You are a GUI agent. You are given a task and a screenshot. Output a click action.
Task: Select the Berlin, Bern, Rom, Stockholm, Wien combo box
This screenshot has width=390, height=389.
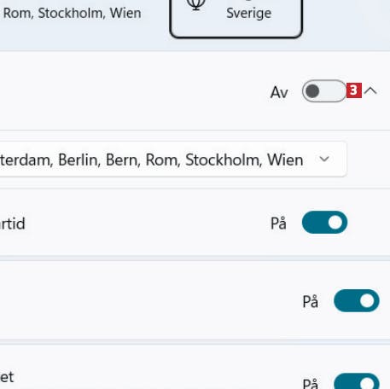point(173,160)
